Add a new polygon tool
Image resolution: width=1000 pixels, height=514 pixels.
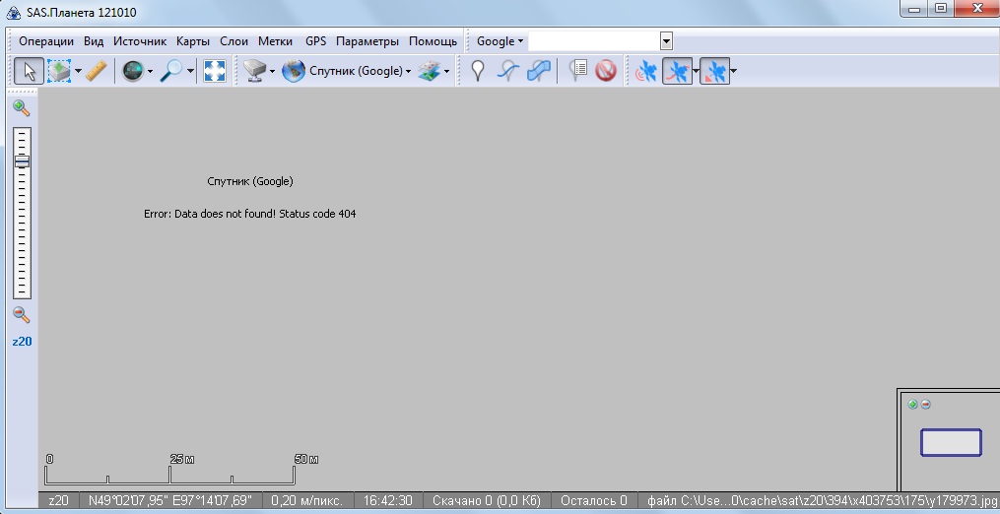pos(538,71)
